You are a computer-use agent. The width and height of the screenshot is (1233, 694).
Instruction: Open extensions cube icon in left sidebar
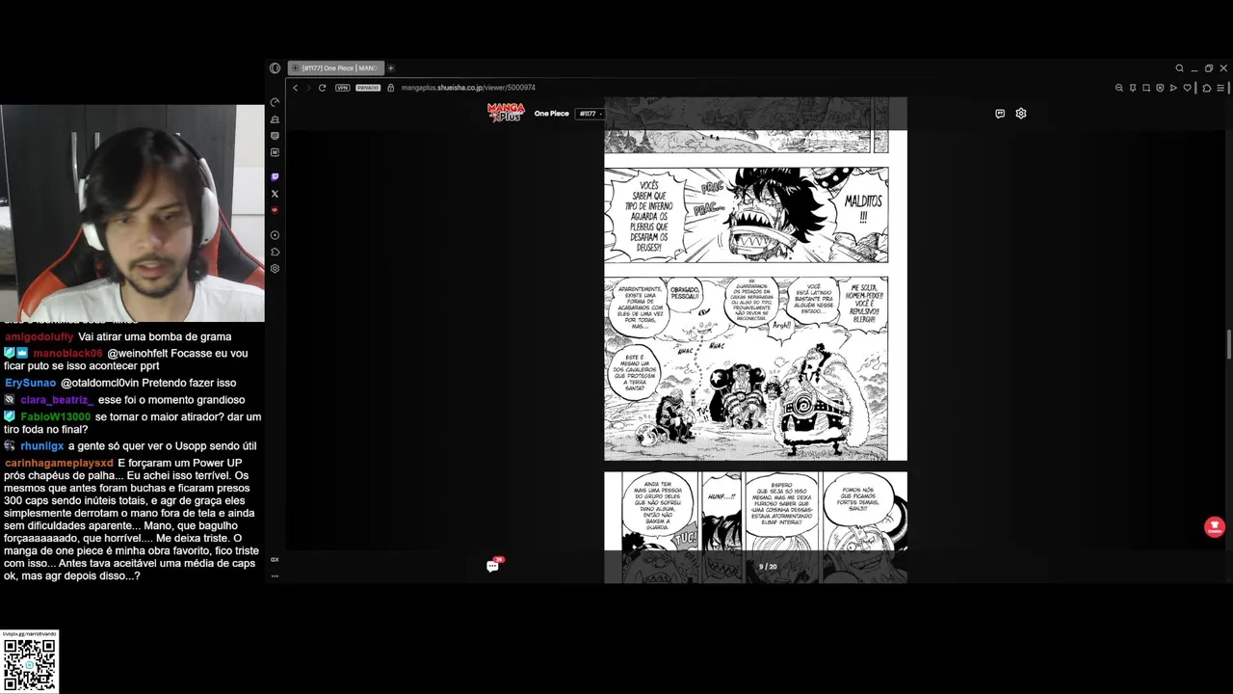point(275,252)
